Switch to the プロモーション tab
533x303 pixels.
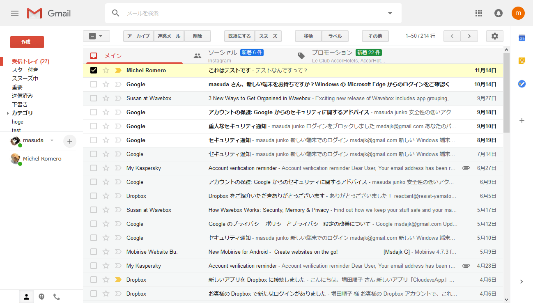343,56
